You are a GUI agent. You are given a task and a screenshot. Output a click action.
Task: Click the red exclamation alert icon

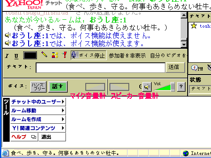click(x=65, y=55)
